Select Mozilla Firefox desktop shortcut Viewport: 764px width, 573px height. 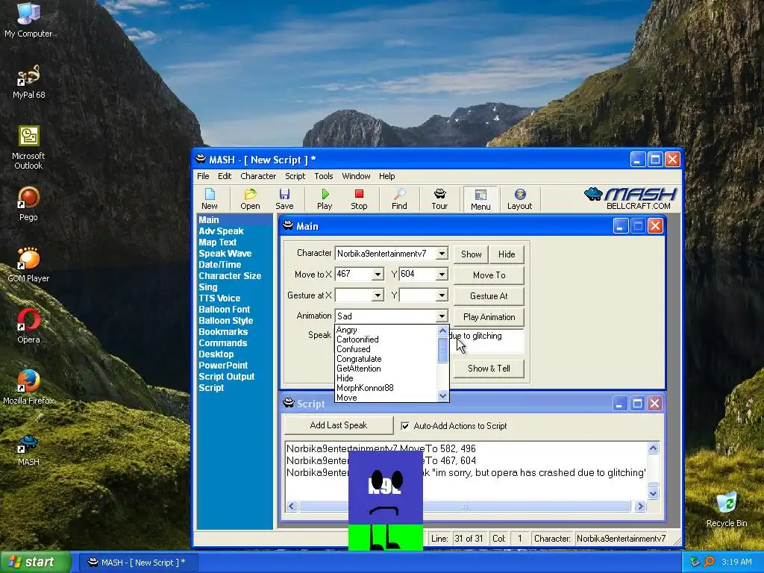point(28,387)
